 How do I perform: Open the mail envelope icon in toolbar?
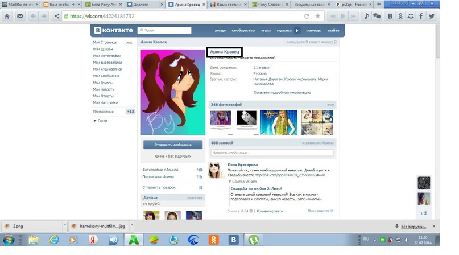click(20, 17)
